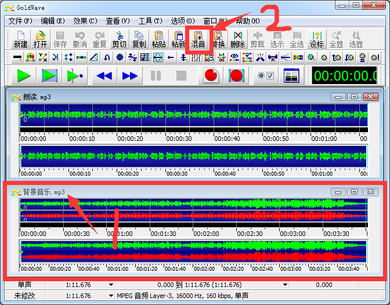390x305 pixels.
Task: Click the 设标 (Set marker) icon
Action: (316, 39)
